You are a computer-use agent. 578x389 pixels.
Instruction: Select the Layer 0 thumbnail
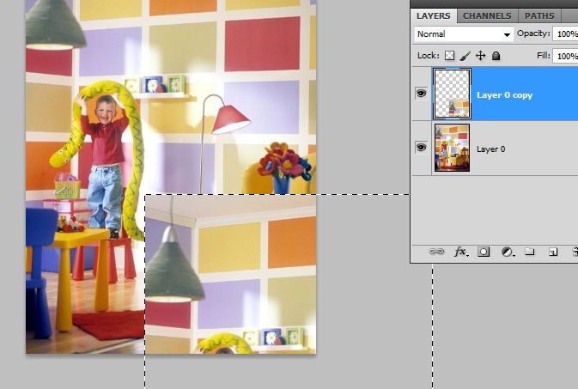[x=453, y=148]
